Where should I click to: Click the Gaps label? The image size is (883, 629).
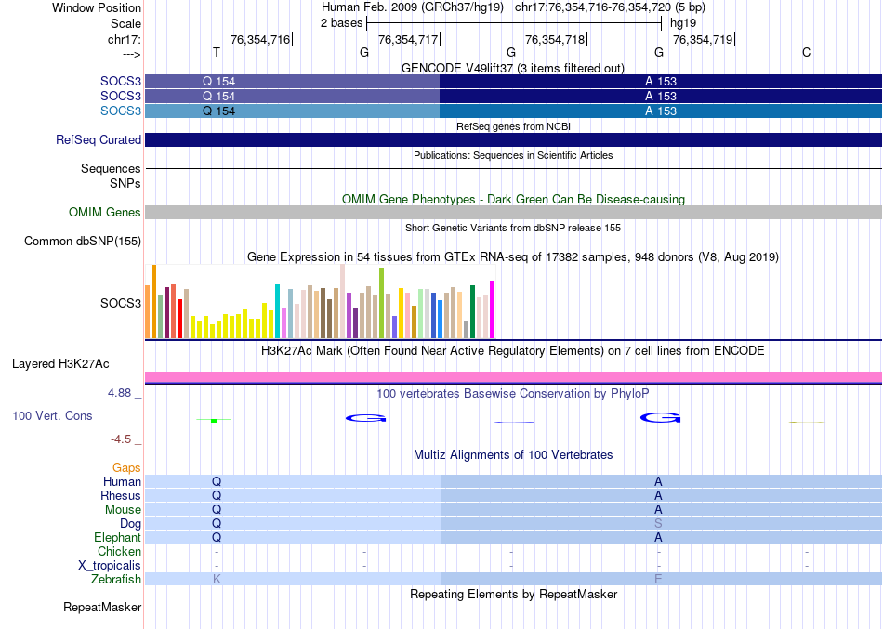click(x=126, y=468)
